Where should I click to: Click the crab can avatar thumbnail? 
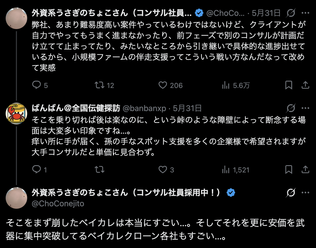tap(16, 114)
